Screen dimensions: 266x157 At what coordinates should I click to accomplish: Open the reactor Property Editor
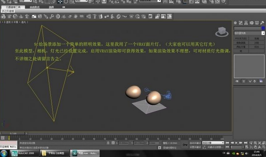click(x=150, y=16)
